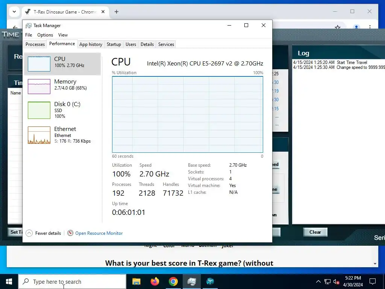Click the Resource Monitor gauge icon
This screenshot has width=385, height=289.
click(70, 233)
